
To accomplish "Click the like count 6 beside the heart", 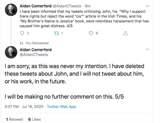I will pyautogui.click(x=97, y=33).
